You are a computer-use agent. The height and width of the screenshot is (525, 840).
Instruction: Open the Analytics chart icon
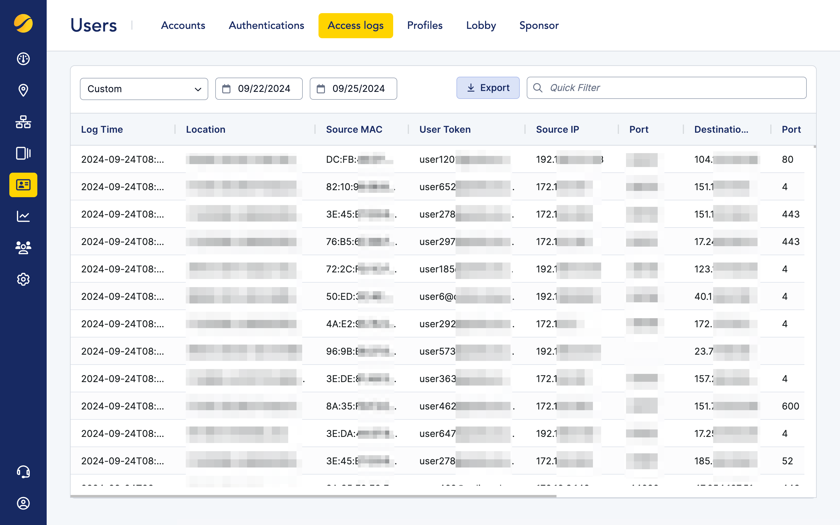click(23, 216)
